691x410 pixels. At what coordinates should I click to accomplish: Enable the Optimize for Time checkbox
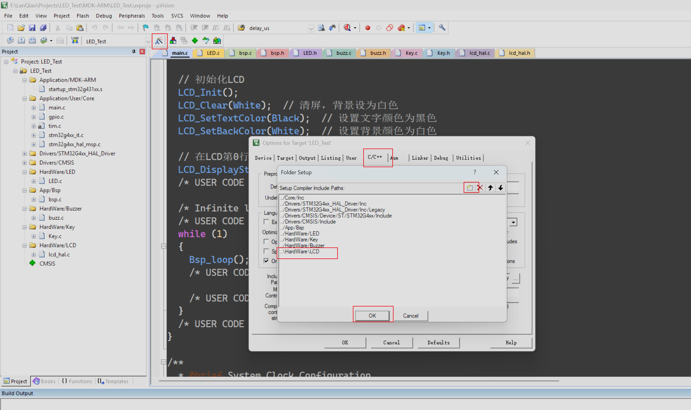(x=266, y=242)
